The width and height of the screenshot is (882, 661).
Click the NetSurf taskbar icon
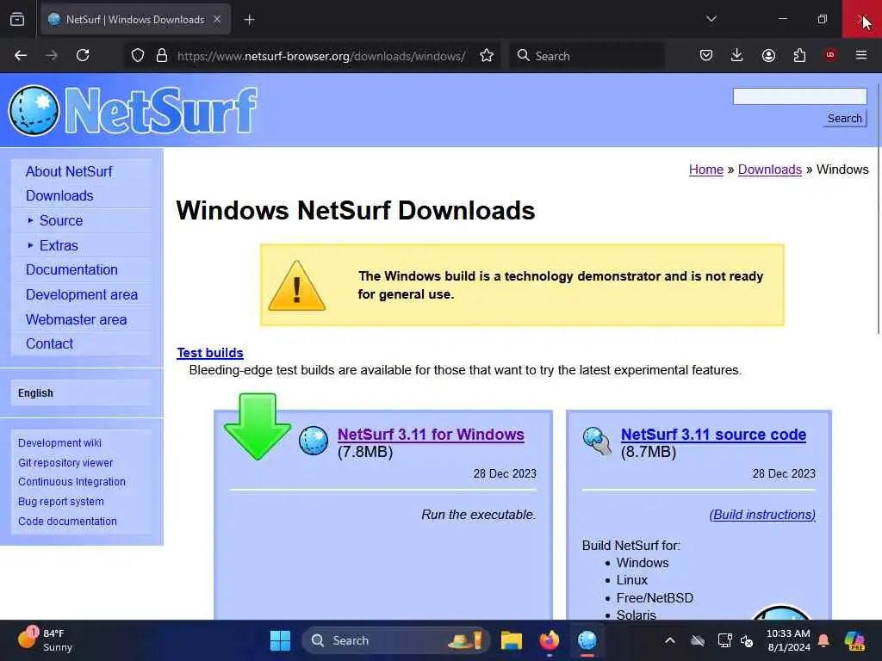(x=587, y=640)
